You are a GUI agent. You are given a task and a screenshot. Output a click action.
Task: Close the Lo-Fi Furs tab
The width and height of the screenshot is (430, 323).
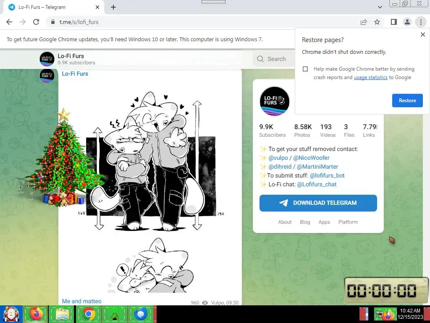[x=97, y=7]
